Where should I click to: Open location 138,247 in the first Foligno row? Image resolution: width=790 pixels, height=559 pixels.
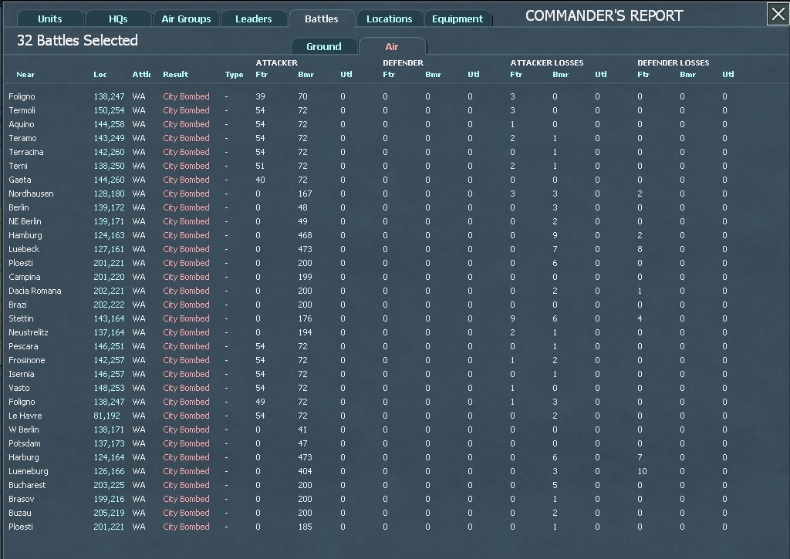click(x=109, y=96)
